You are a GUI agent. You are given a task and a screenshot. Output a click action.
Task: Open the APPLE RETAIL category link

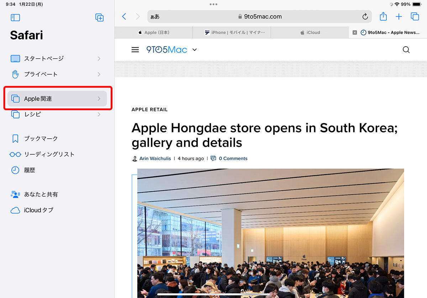point(149,110)
